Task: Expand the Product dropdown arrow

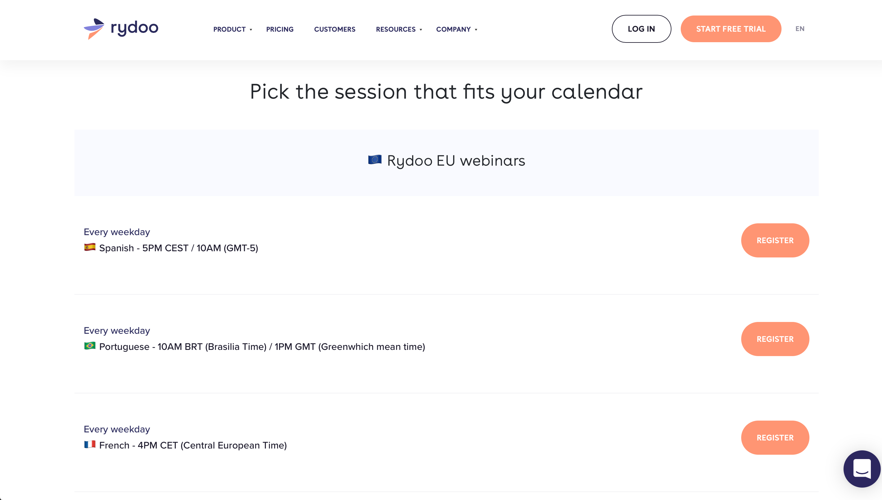Action: (x=251, y=30)
